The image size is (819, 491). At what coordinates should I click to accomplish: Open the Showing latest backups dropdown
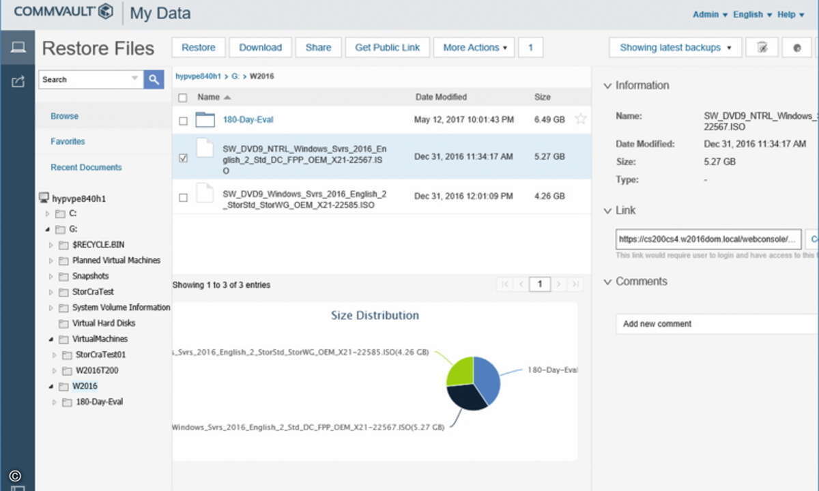[675, 48]
